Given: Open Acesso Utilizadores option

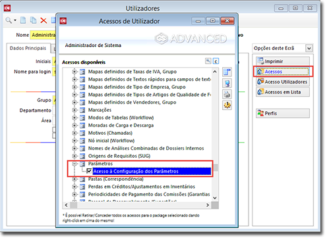Looking at the screenshot, I should 283,82.
